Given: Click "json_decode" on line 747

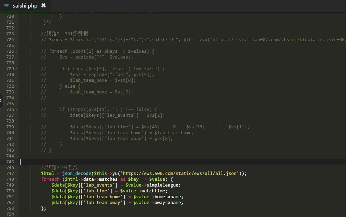Looking at the screenshot, I should coord(76,174).
